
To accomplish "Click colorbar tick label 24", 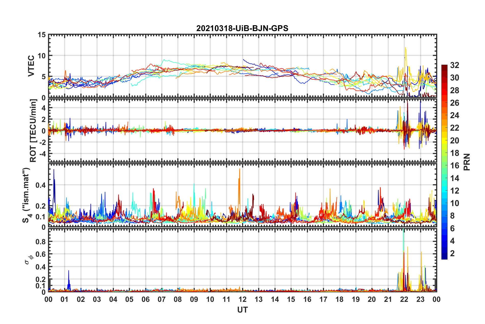I will (x=455, y=115).
